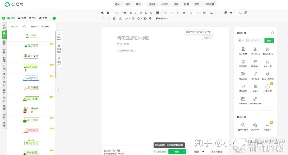Click the Marketing calendar (营销日历) icon
The image size is (288, 155).
pos(243,99)
